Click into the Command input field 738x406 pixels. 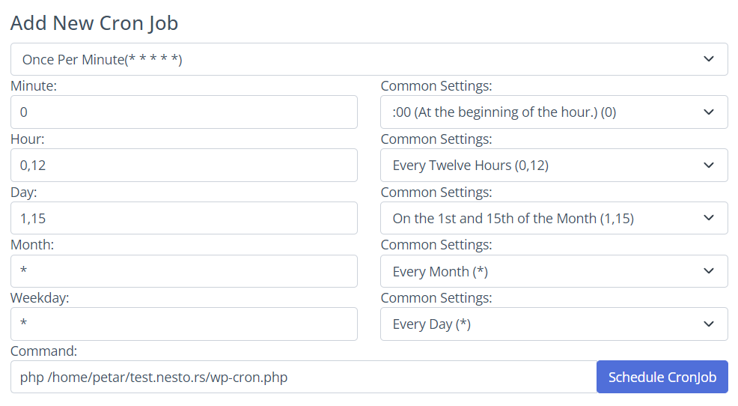tap(304, 377)
